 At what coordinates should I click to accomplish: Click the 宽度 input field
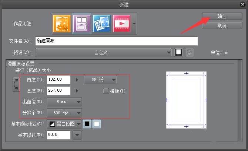(58, 80)
